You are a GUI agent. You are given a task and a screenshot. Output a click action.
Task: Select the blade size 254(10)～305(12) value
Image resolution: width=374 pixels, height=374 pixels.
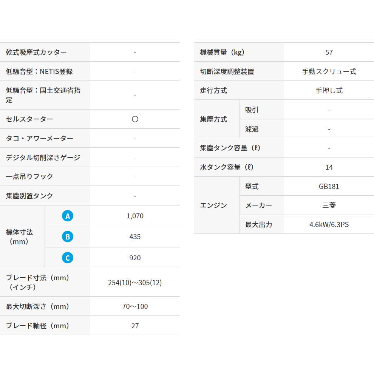click(x=135, y=283)
